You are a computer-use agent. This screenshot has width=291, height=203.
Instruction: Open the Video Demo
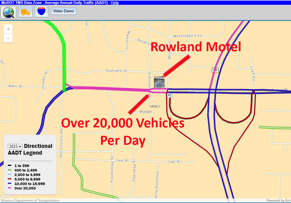tap(63, 11)
